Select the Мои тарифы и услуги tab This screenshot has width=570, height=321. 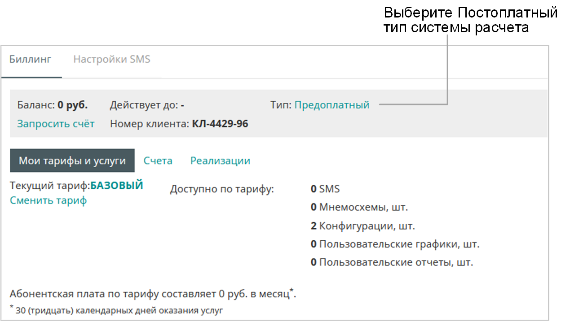pos(72,160)
